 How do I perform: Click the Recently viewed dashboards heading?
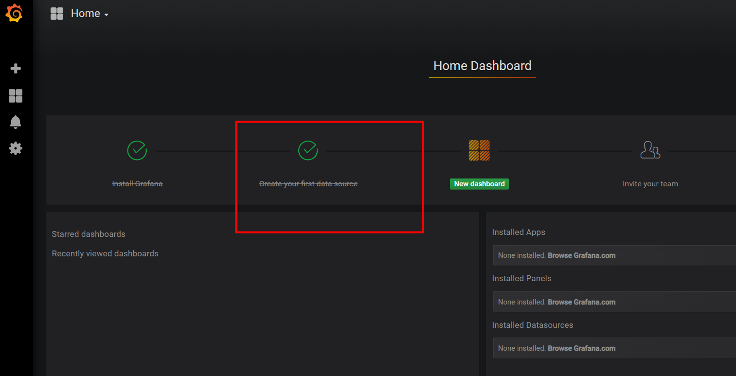click(105, 253)
